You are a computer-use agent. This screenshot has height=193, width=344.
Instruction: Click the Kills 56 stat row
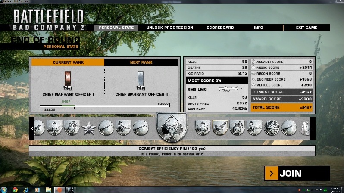coord(217,62)
